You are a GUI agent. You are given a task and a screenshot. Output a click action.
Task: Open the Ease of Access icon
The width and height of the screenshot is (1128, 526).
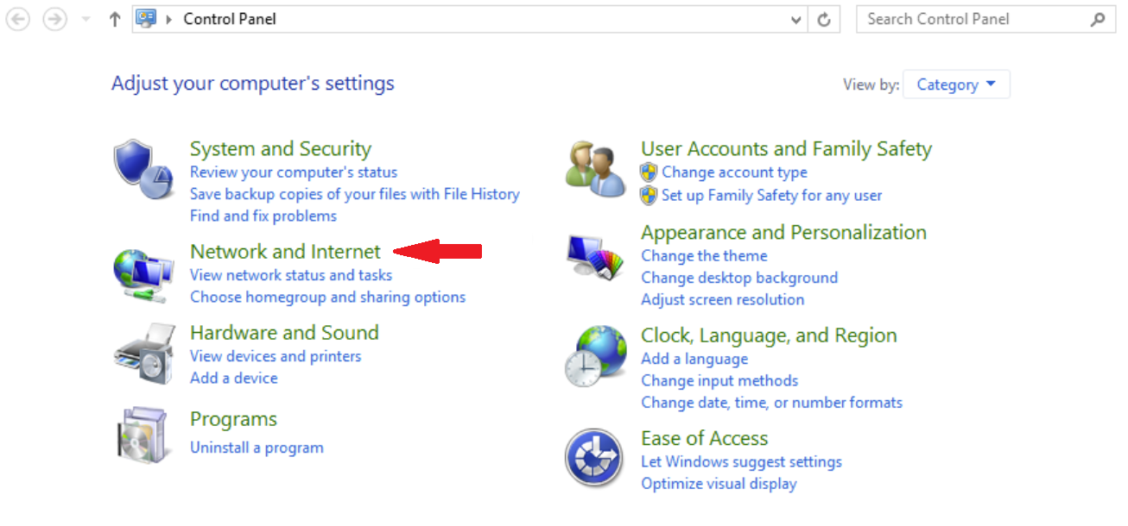pos(594,458)
